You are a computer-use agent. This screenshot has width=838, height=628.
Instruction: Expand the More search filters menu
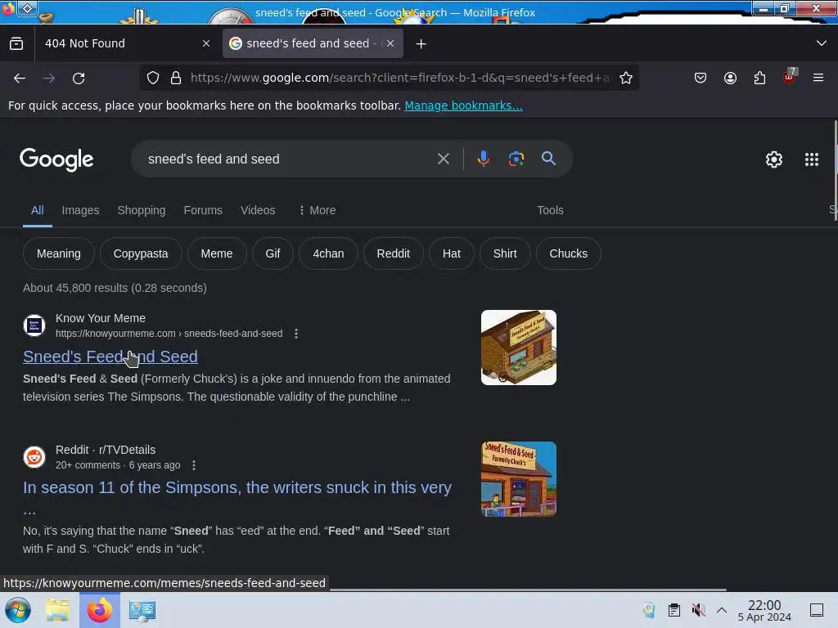[x=318, y=210]
